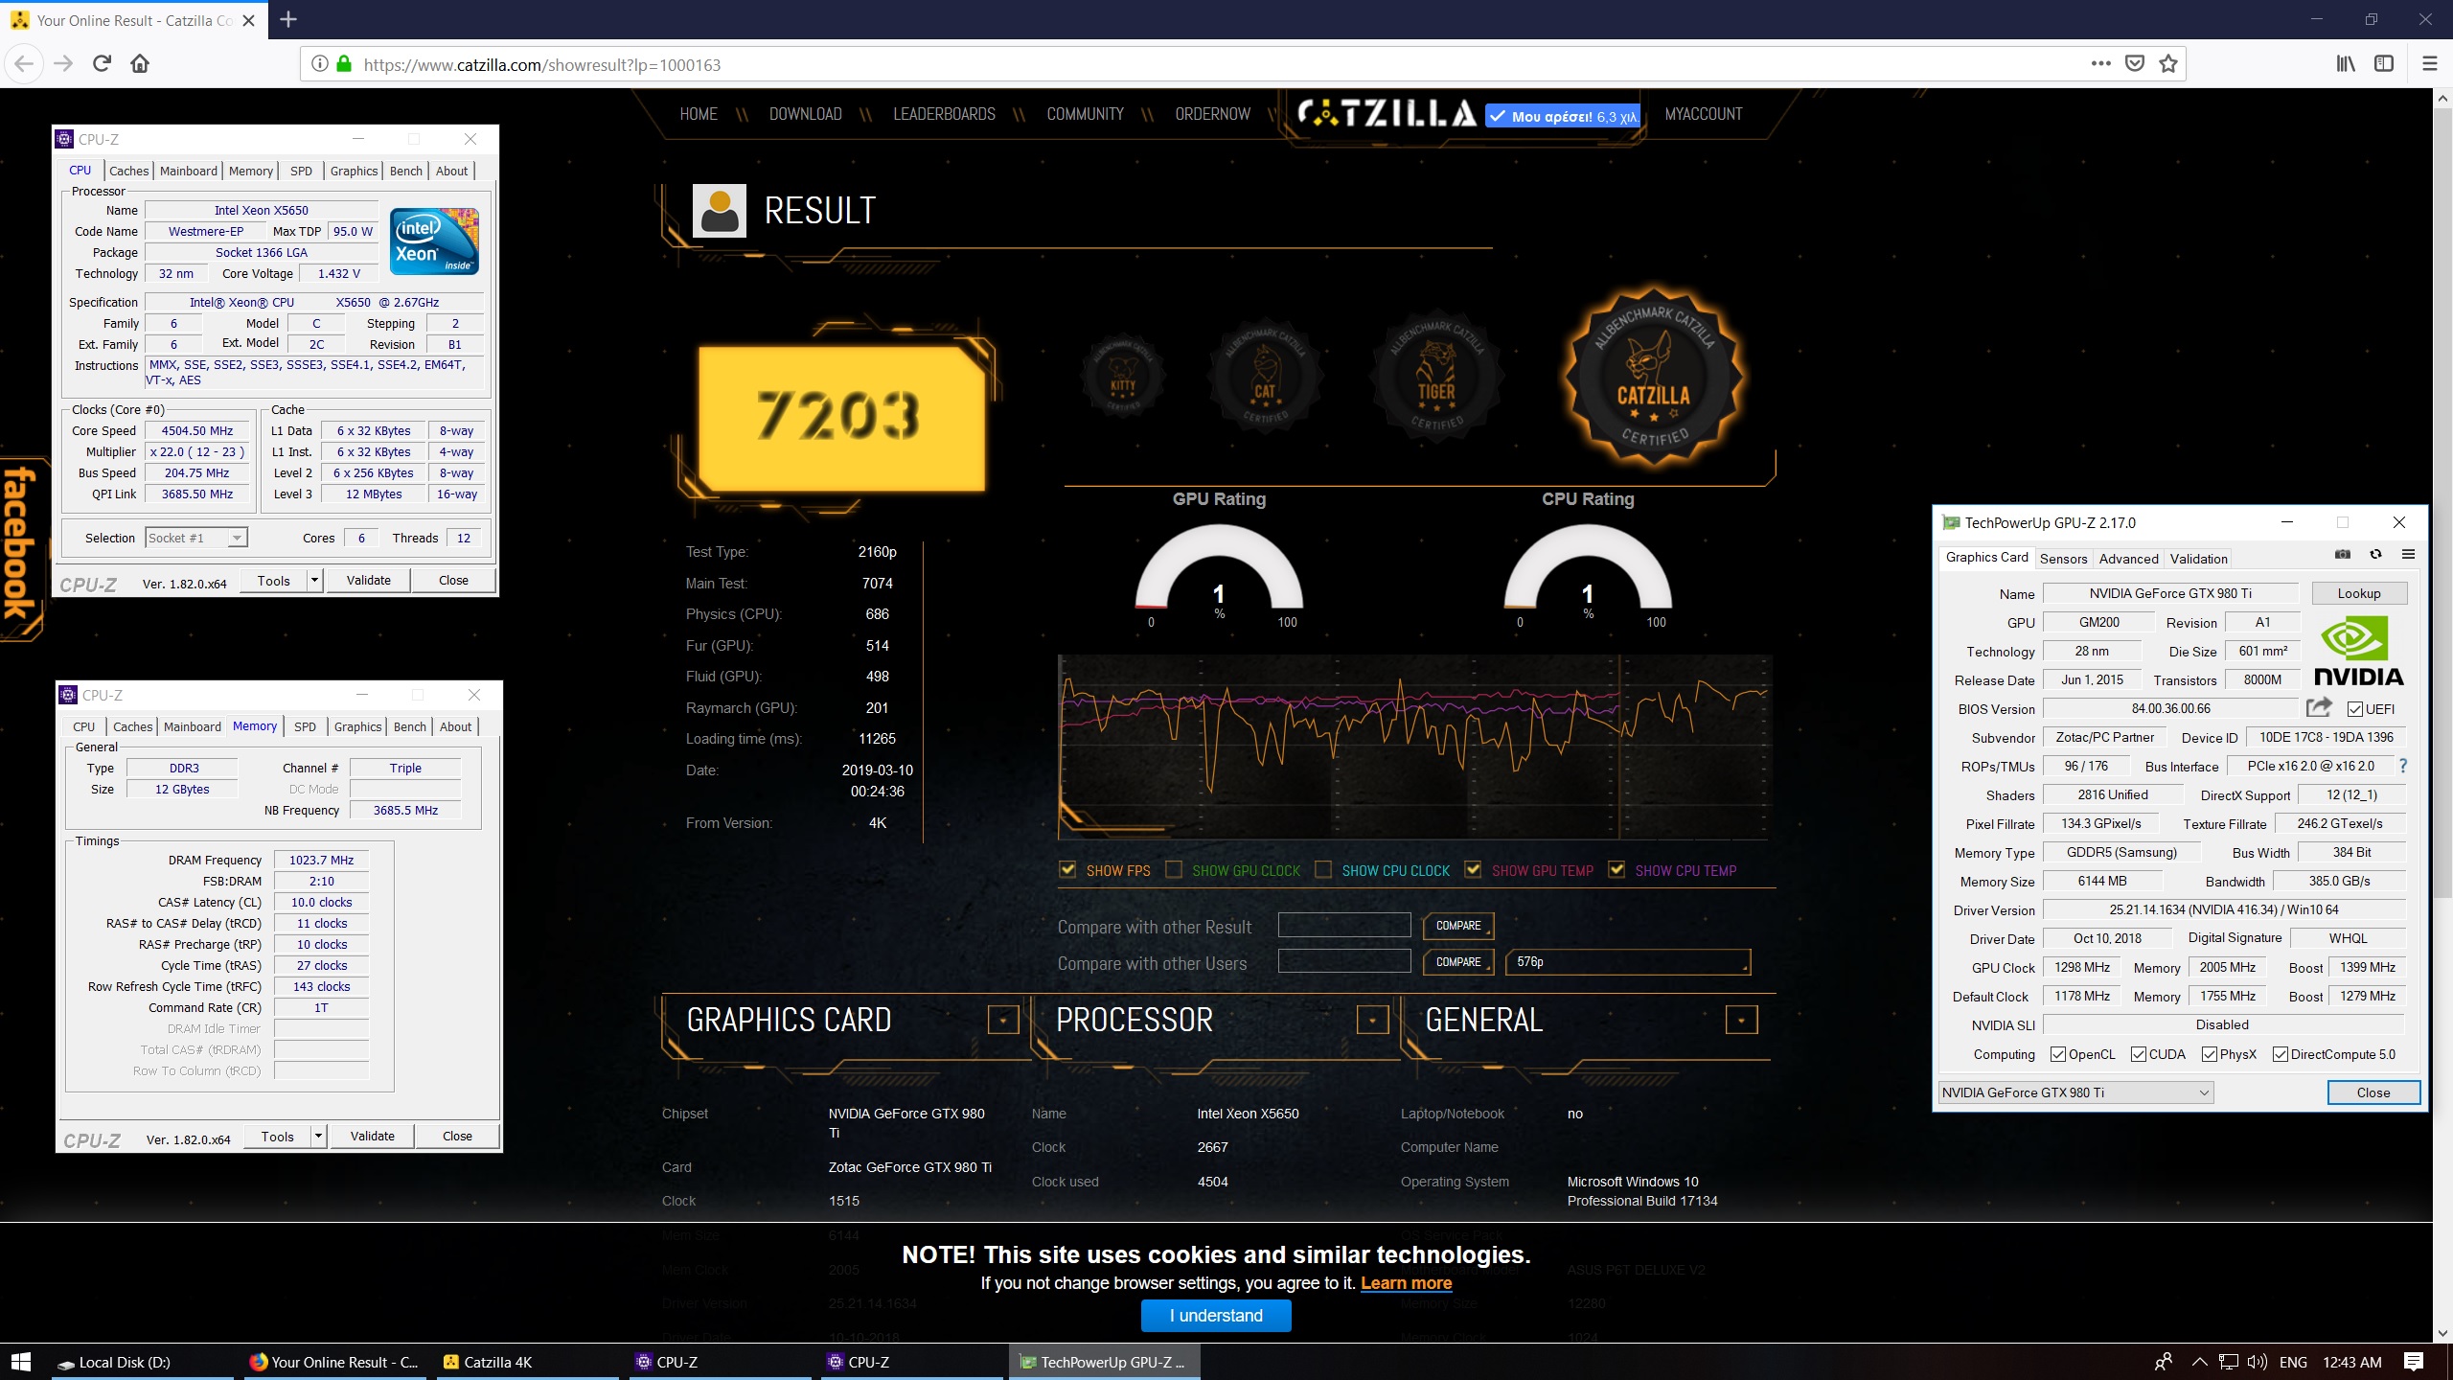This screenshot has width=2453, height=1380.
Task: Open the Advanced tab in GPU-Z
Action: coord(2128,559)
